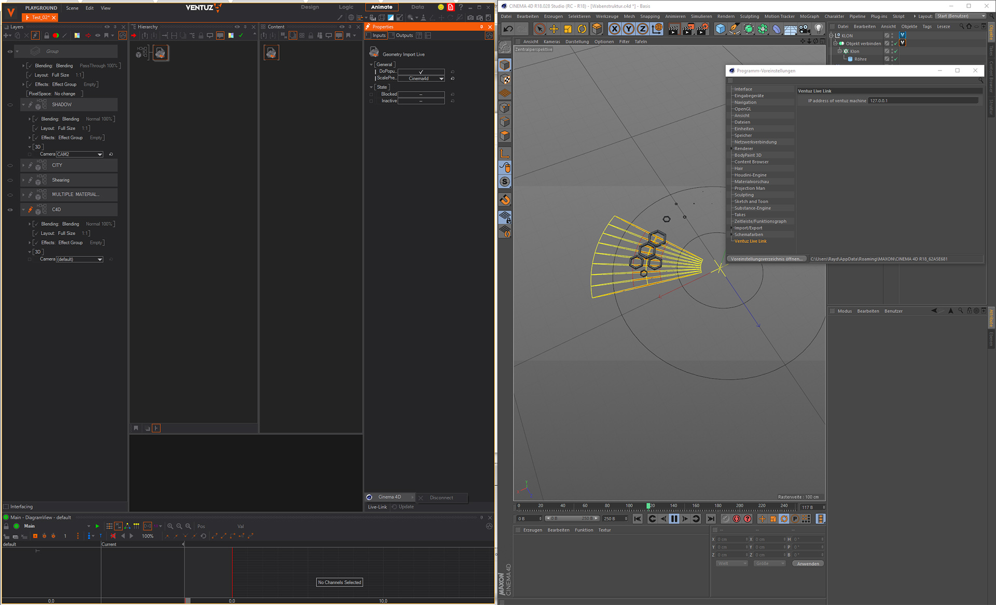Open the Edit Render Settings icon
This screenshot has height=605, width=996.
coord(702,29)
